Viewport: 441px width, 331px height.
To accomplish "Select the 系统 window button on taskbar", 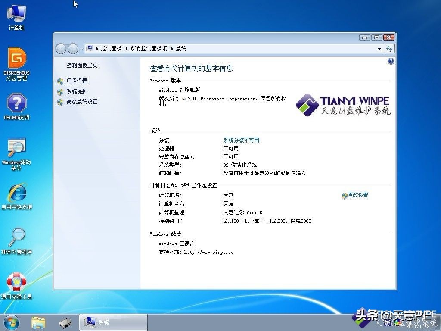I will tap(112, 322).
